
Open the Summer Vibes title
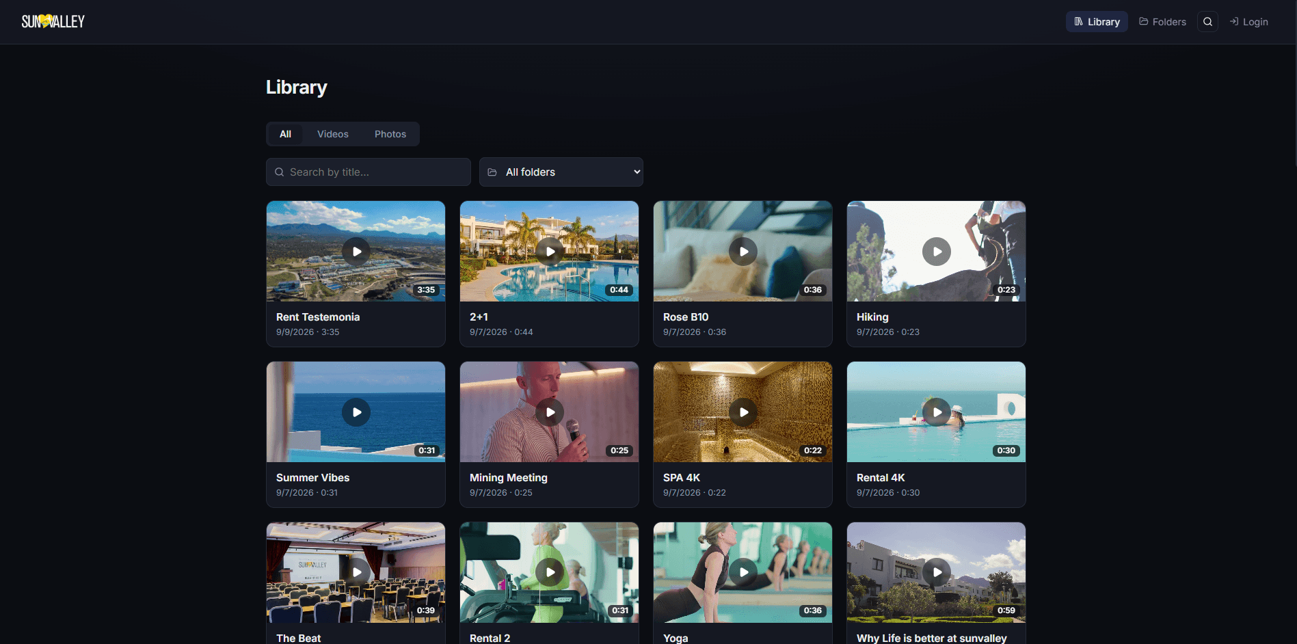[312, 478]
